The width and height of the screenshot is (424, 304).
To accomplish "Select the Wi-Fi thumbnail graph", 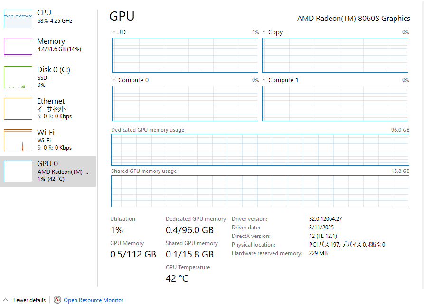I will click(x=18, y=140).
